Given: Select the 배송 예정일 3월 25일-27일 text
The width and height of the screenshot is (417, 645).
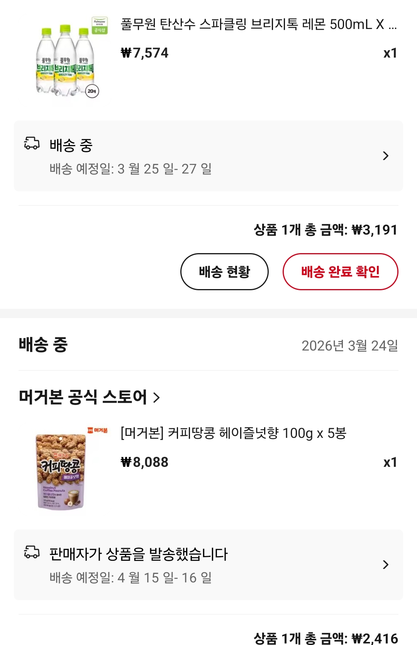Looking at the screenshot, I should tap(131, 169).
